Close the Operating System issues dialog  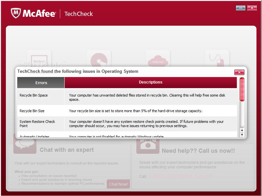tap(239, 72)
